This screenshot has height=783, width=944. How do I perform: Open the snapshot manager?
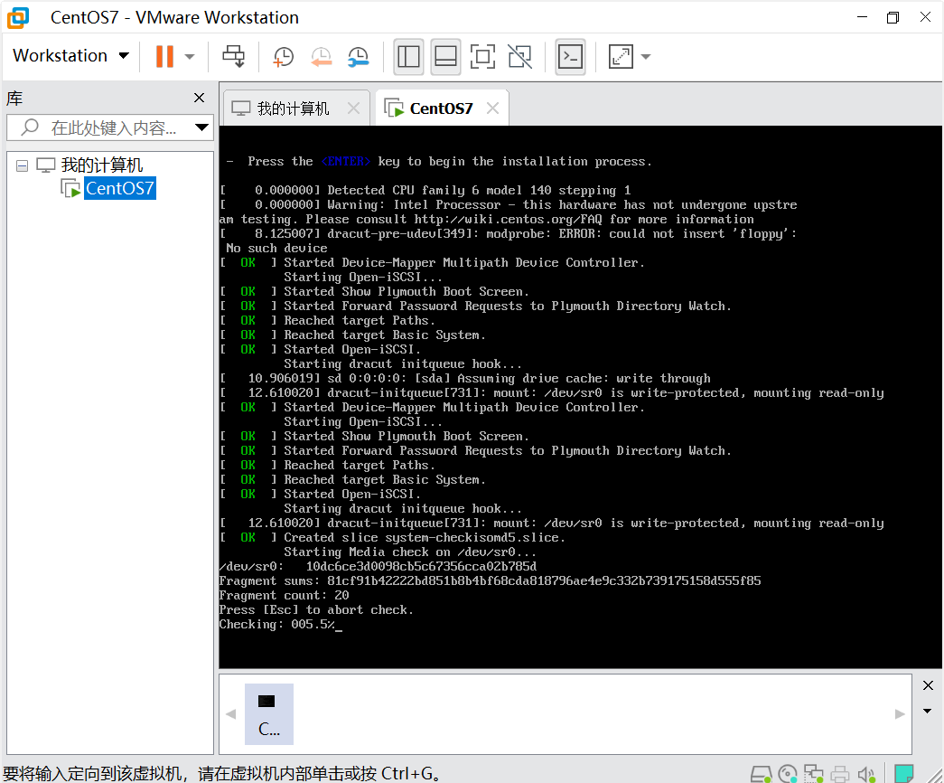pos(359,57)
